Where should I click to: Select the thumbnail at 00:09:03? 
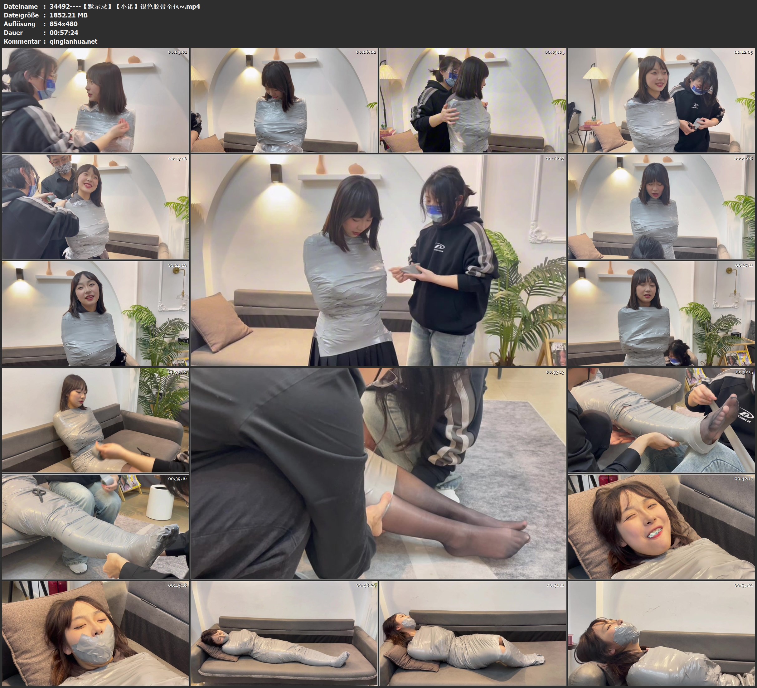[x=472, y=100]
